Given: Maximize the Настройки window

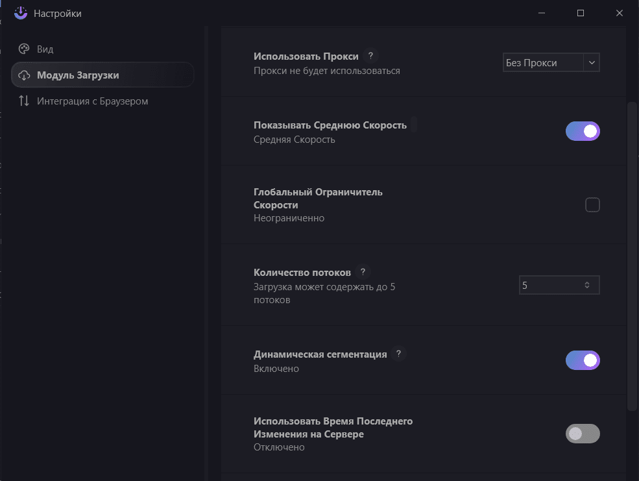Looking at the screenshot, I should 581,13.
